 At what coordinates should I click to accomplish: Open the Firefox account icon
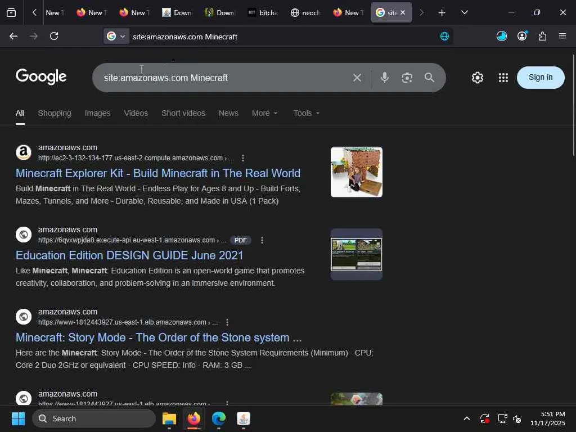[522, 36]
